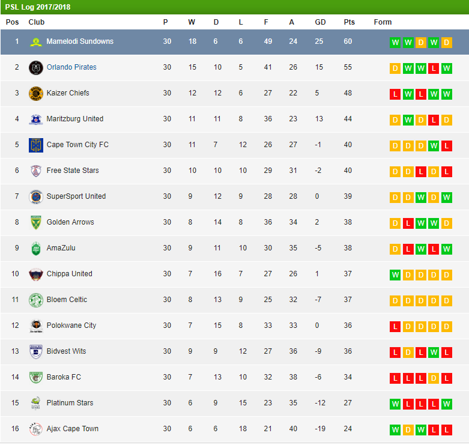Select the Bloem Celtic round logo

[x=36, y=300]
